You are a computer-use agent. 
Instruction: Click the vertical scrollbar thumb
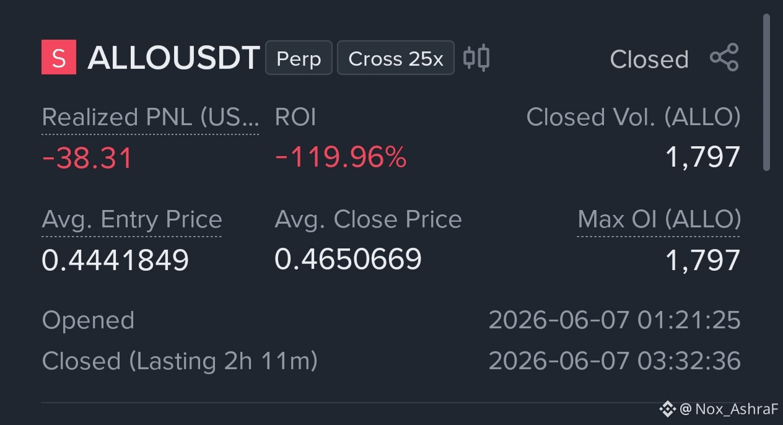pyautogui.click(x=767, y=92)
